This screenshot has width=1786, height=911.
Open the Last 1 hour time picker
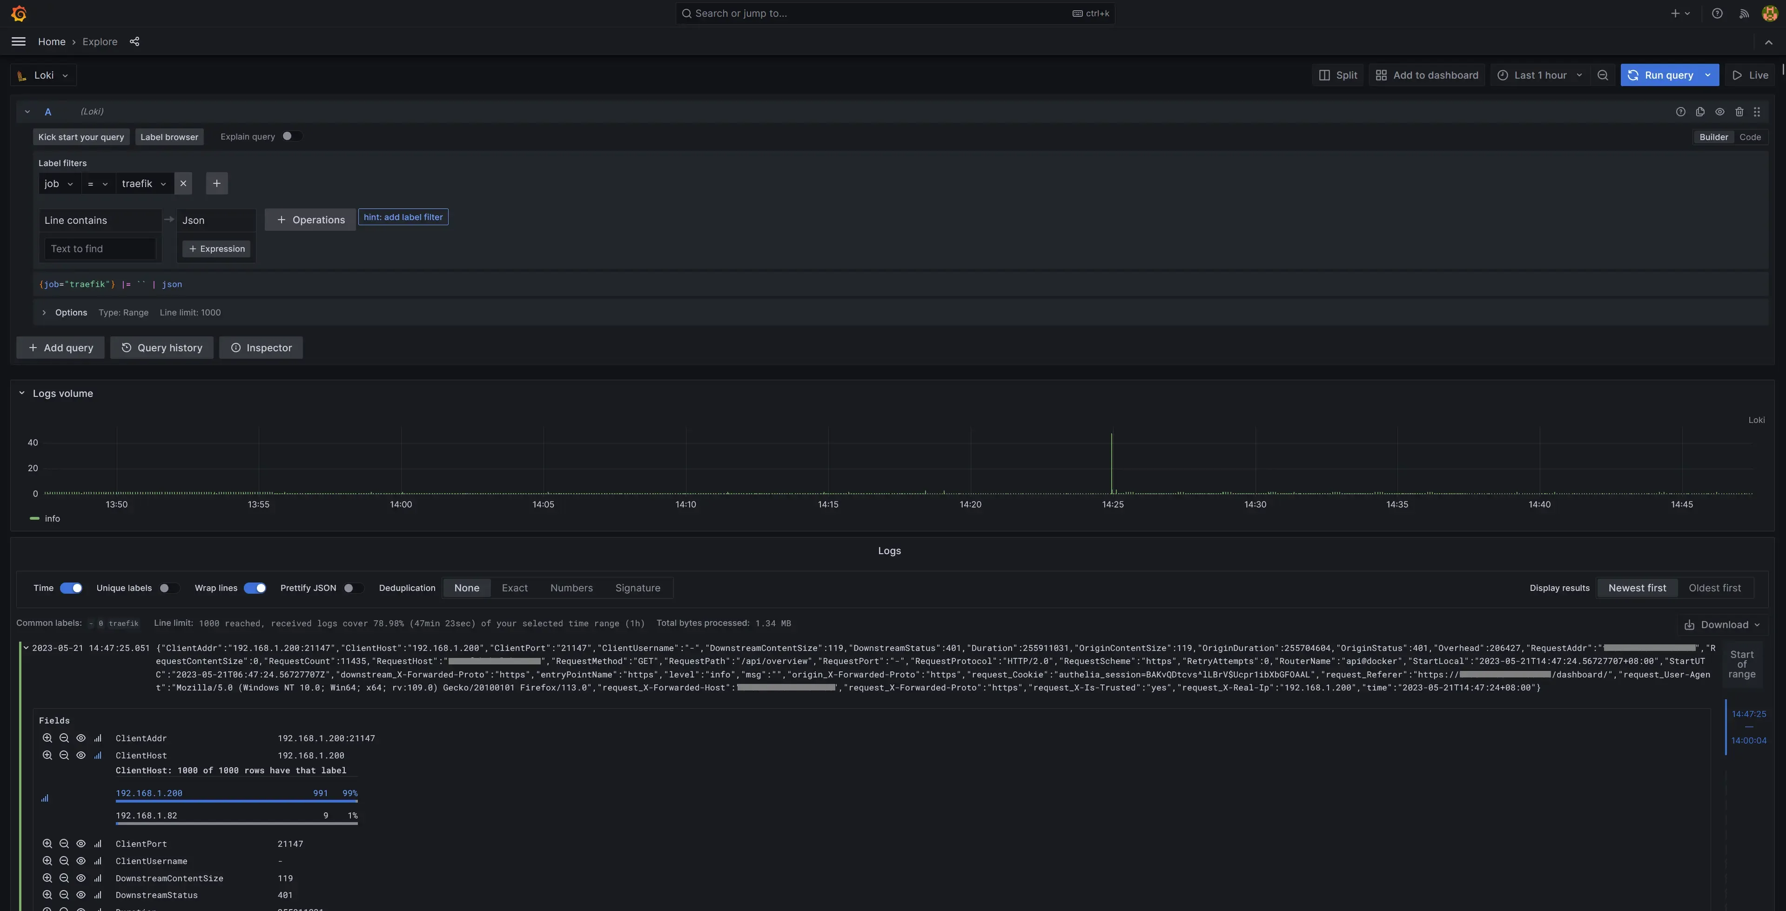(1540, 75)
